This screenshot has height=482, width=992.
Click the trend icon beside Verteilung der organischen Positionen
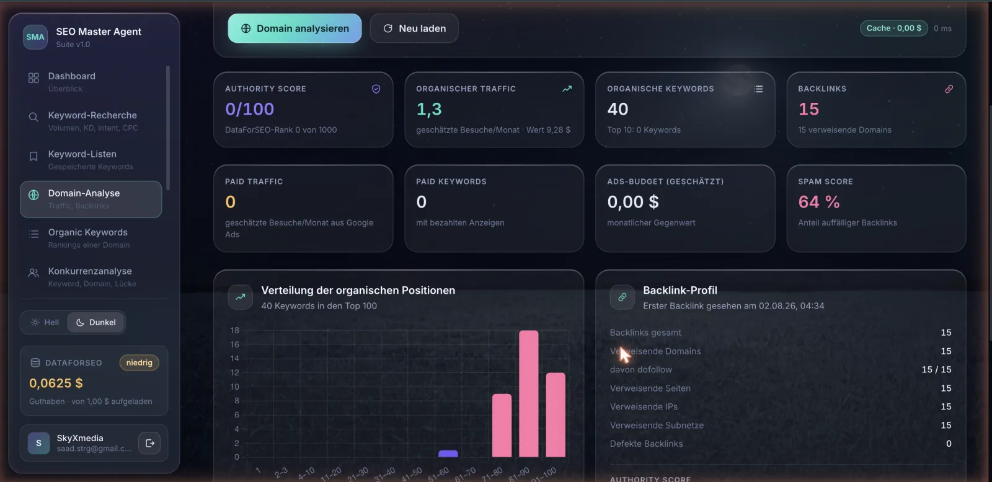click(240, 297)
